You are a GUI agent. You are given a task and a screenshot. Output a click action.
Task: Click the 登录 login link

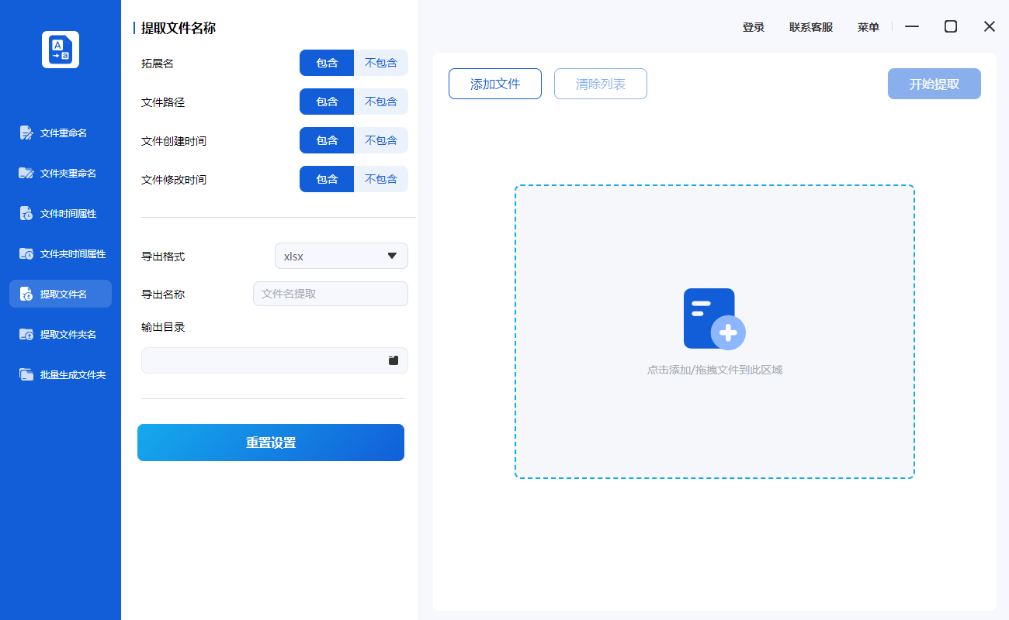(x=753, y=26)
